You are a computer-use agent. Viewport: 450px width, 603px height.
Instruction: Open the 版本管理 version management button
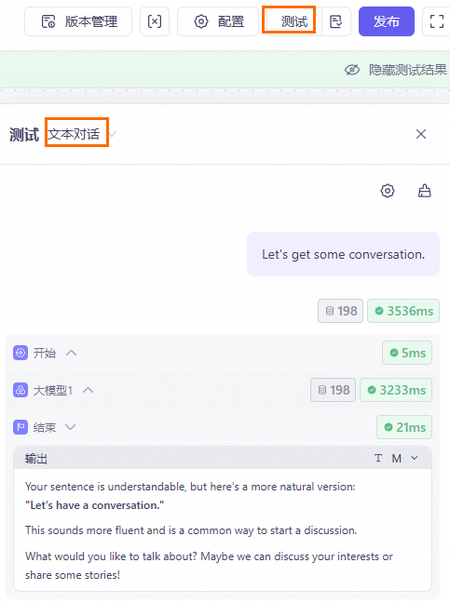pyautogui.click(x=78, y=21)
